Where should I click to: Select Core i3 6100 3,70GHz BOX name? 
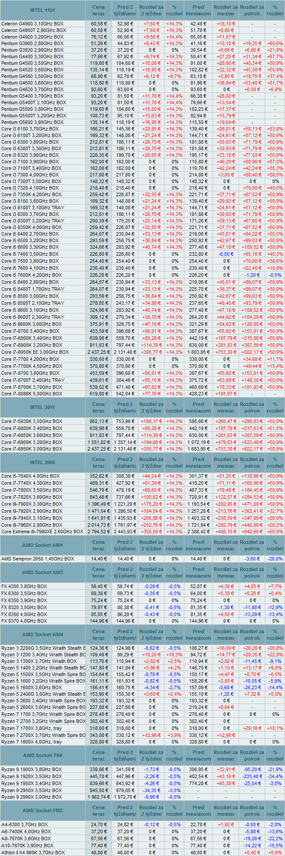pyautogui.click(x=30, y=129)
